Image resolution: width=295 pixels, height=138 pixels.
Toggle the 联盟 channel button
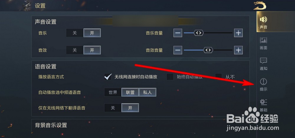pyautogui.click(x=130, y=92)
